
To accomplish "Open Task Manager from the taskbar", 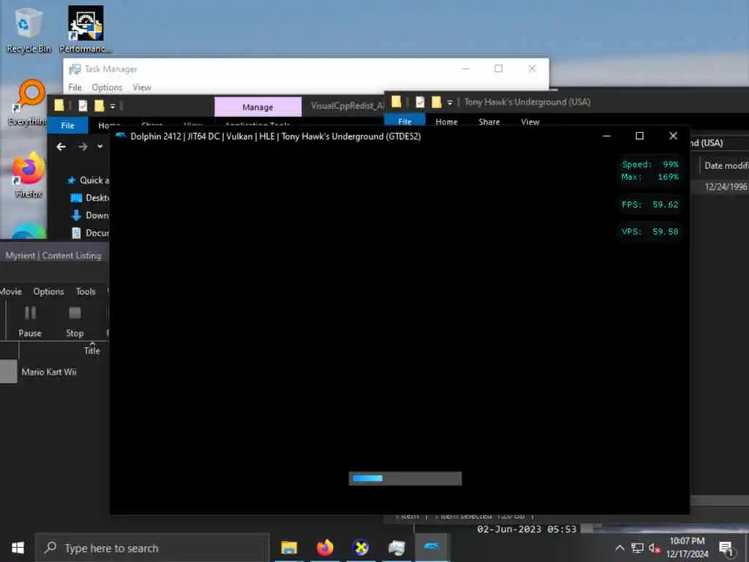I will coord(396,547).
